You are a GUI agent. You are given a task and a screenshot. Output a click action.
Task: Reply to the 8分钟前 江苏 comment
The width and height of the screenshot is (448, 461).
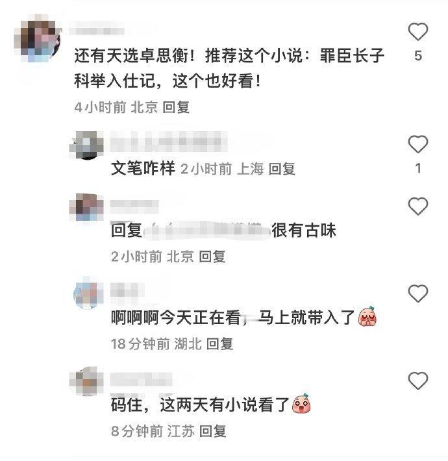pos(212,431)
